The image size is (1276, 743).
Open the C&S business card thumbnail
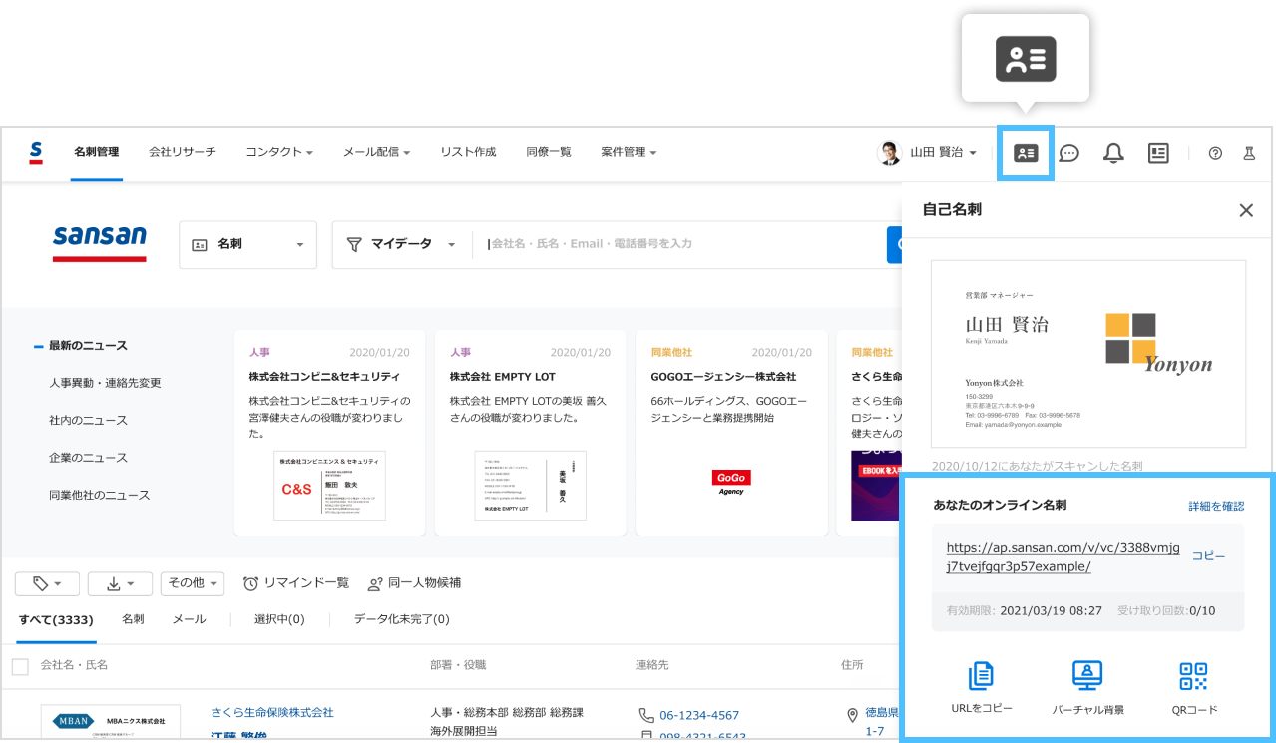pyautogui.click(x=329, y=486)
